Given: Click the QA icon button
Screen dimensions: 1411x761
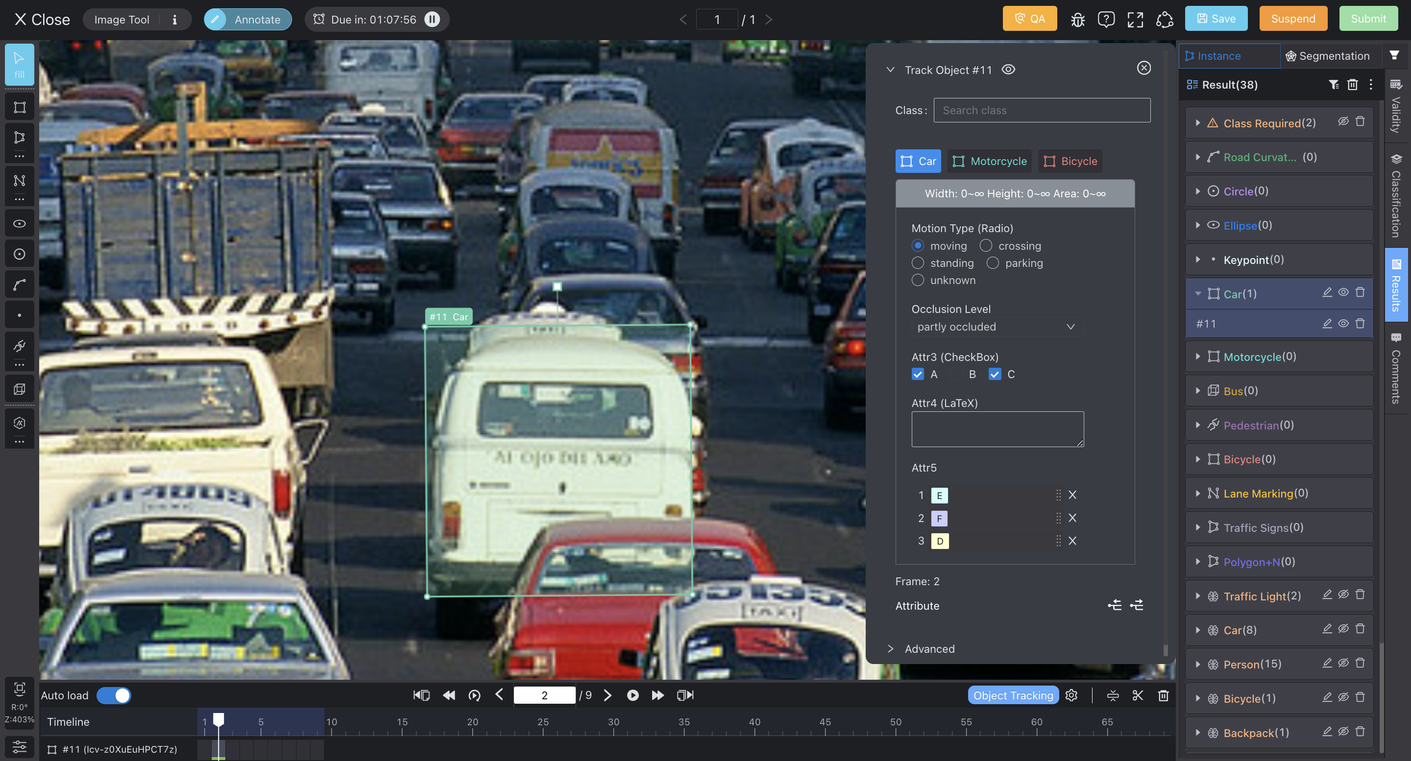Looking at the screenshot, I should pos(1029,19).
